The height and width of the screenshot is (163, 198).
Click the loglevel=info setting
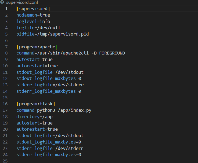[x=33, y=21]
